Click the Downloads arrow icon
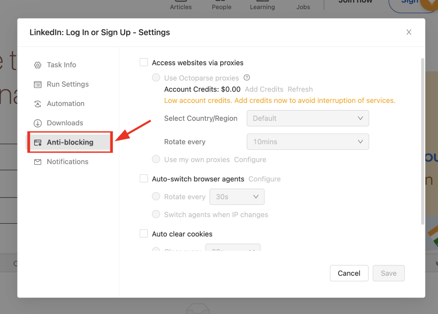Viewport: 438px width, 314px height. click(38, 123)
